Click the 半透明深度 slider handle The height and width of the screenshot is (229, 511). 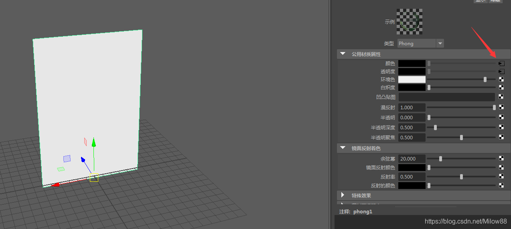[x=435, y=127]
